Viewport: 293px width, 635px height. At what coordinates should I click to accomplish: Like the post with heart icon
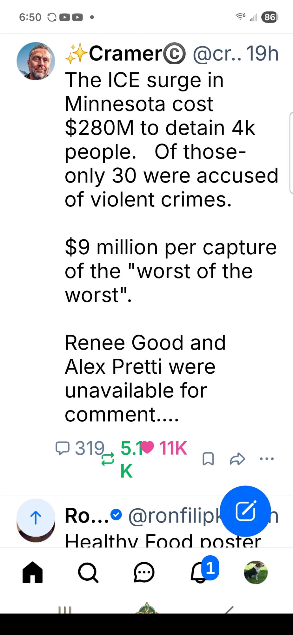(147, 447)
